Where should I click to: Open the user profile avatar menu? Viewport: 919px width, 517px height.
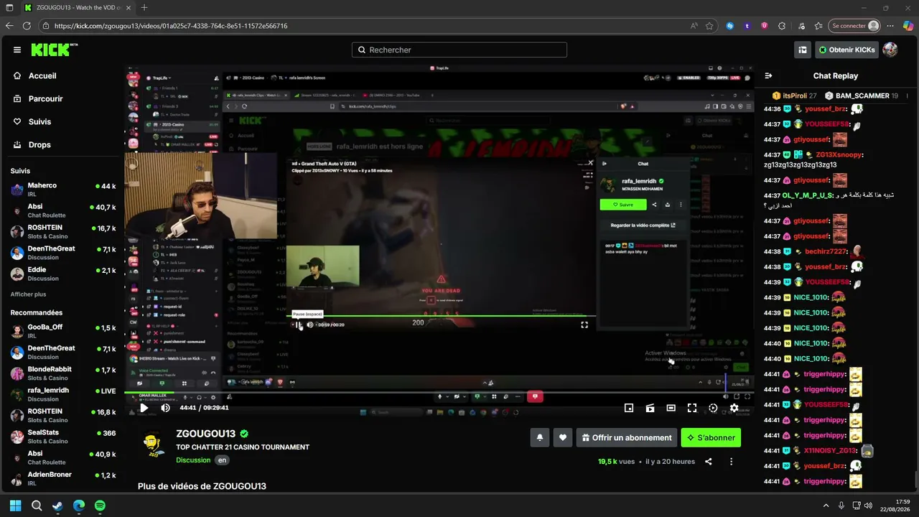click(890, 50)
